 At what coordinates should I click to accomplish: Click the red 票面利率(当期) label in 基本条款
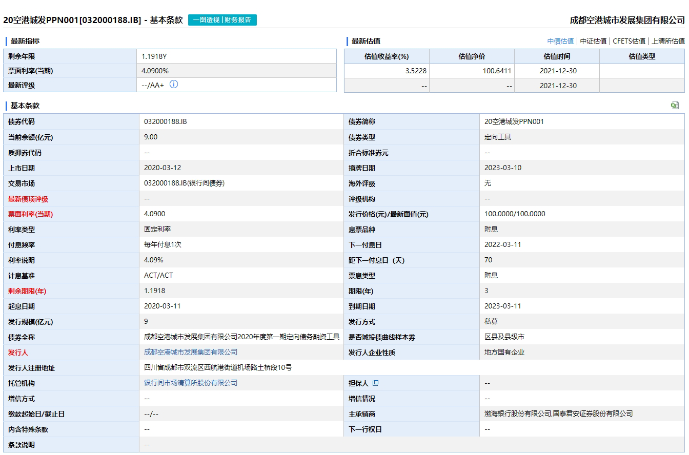pyautogui.click(x=30, y=214)
